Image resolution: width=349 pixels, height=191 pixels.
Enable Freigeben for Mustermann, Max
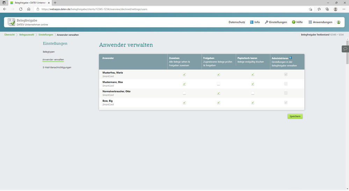pyautogui.click(x=218, y=84)
